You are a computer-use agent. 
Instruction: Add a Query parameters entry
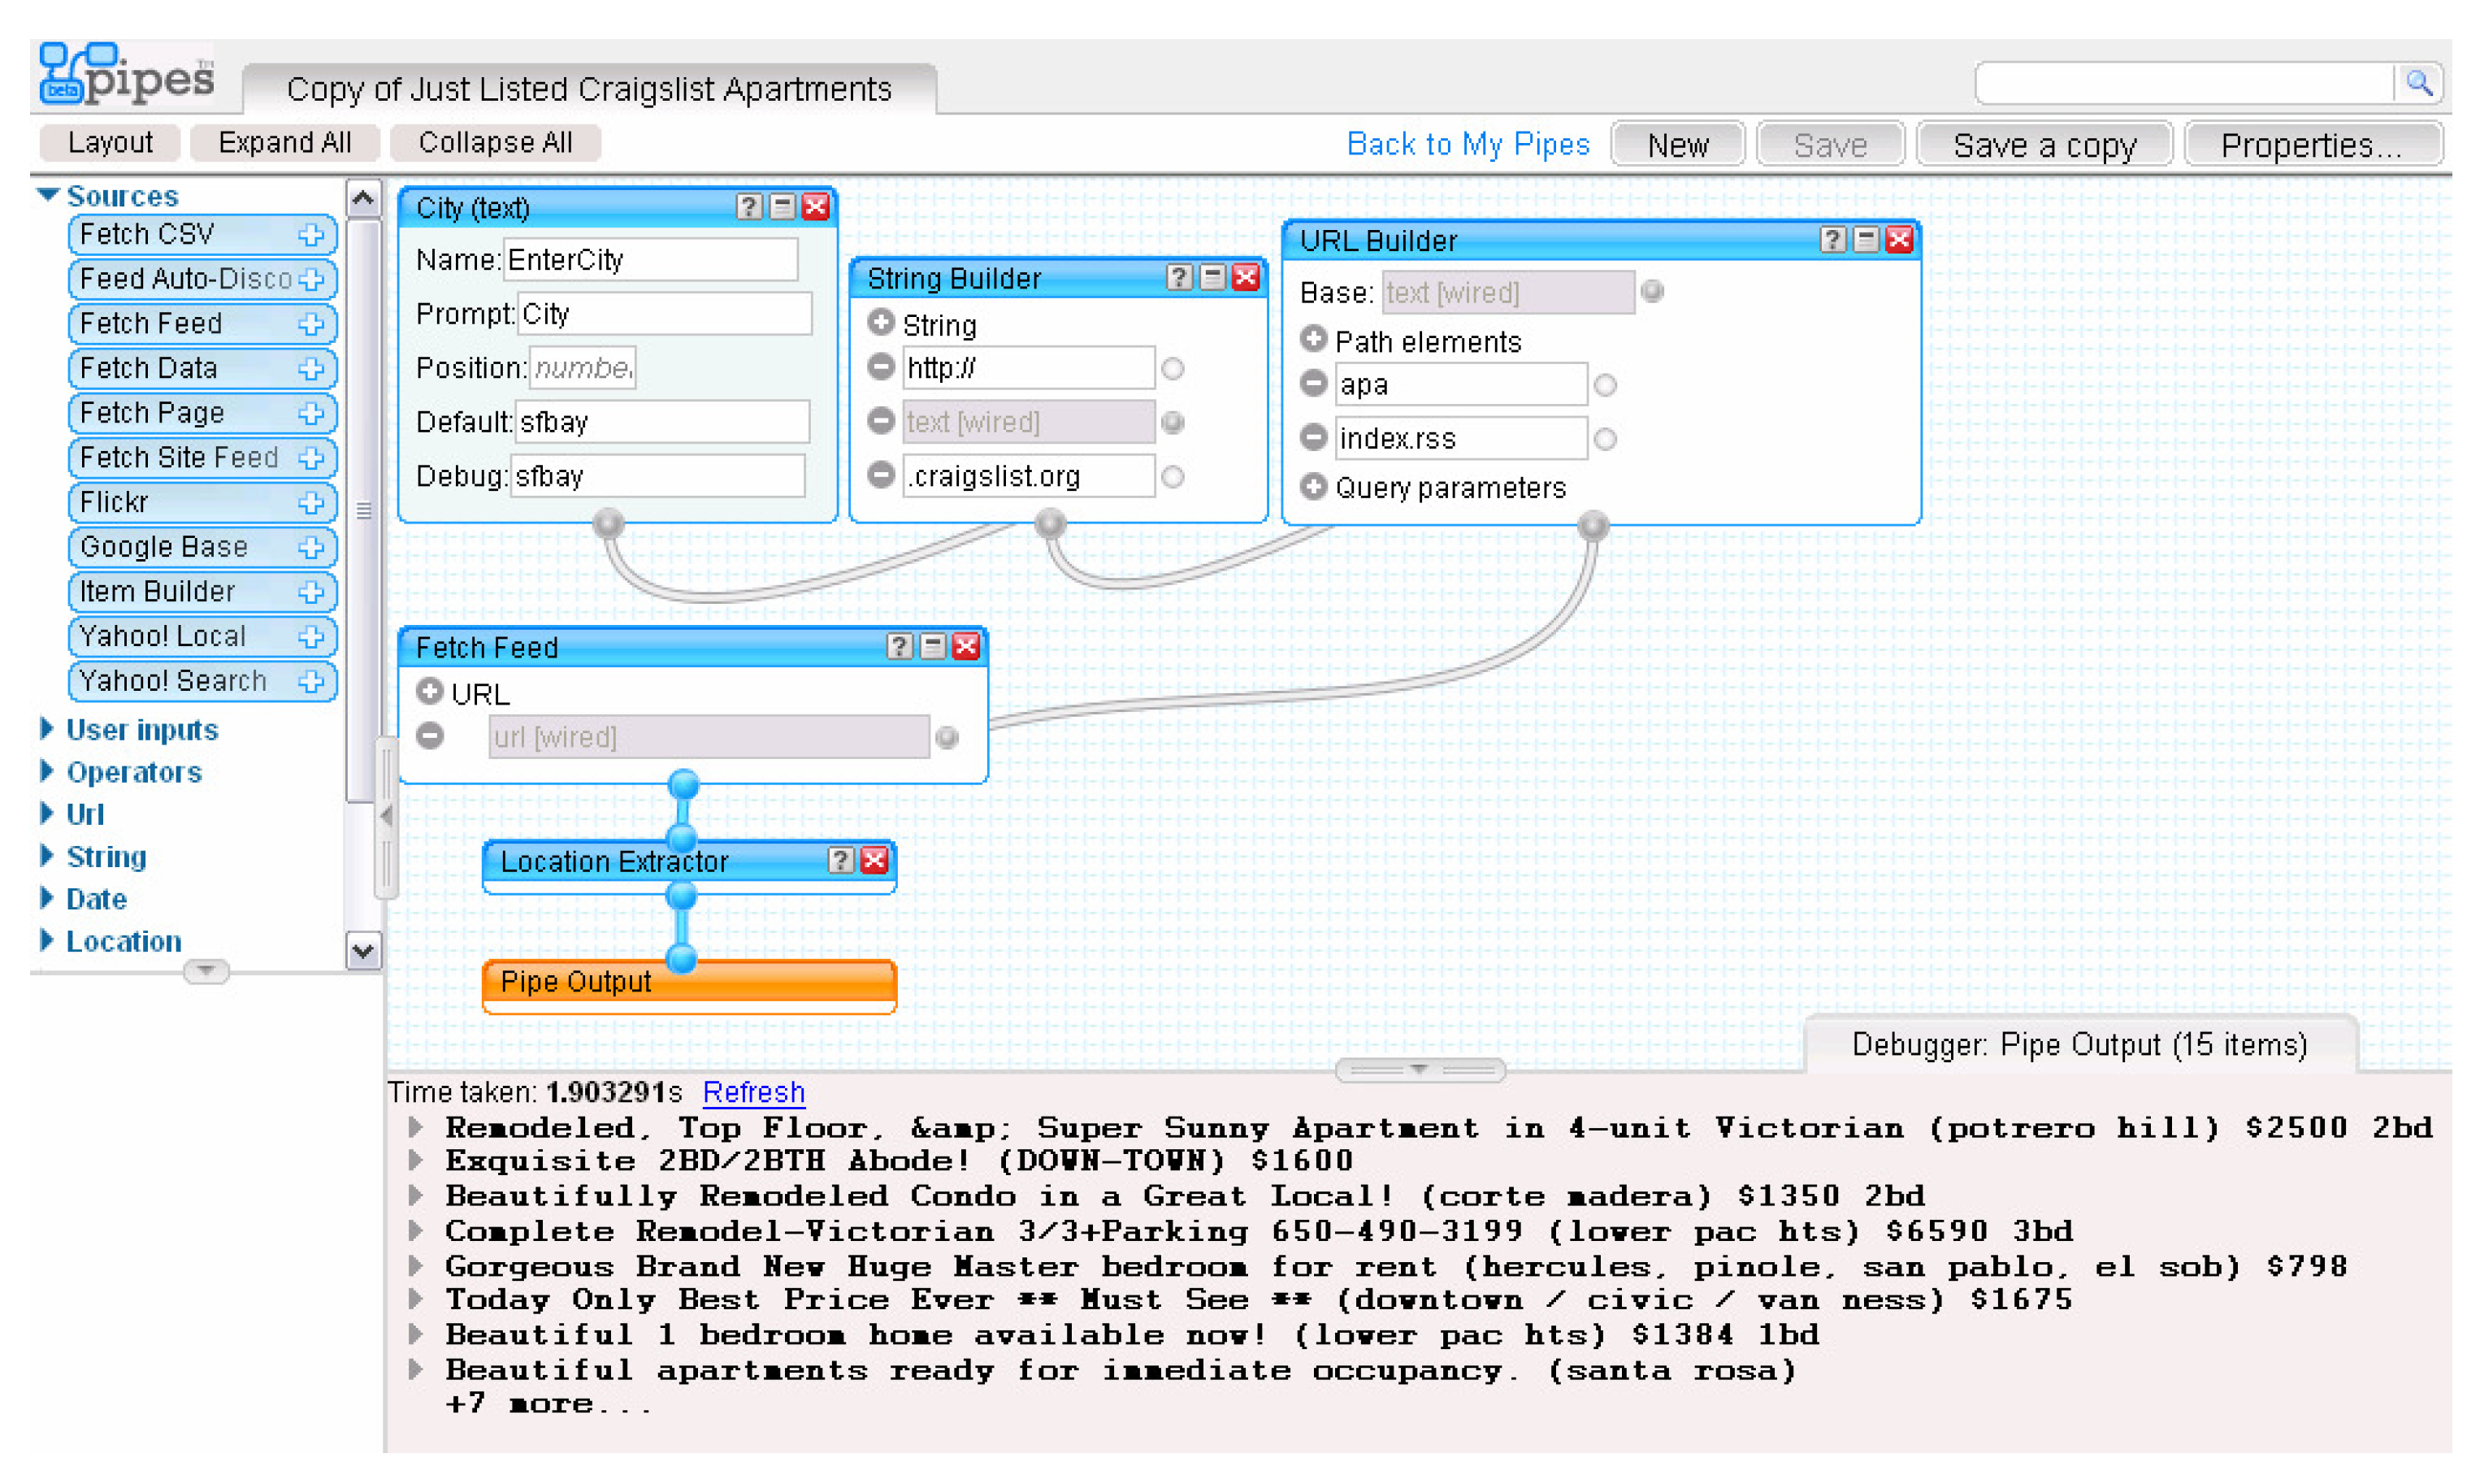pyautogui.click(x=1313, y=487)
